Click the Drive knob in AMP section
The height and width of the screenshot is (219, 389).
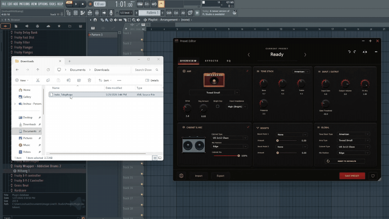(x=187, y=108)
